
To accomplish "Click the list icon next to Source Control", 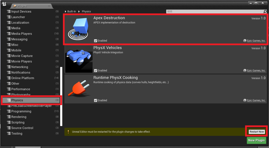I will coord(9,128).
